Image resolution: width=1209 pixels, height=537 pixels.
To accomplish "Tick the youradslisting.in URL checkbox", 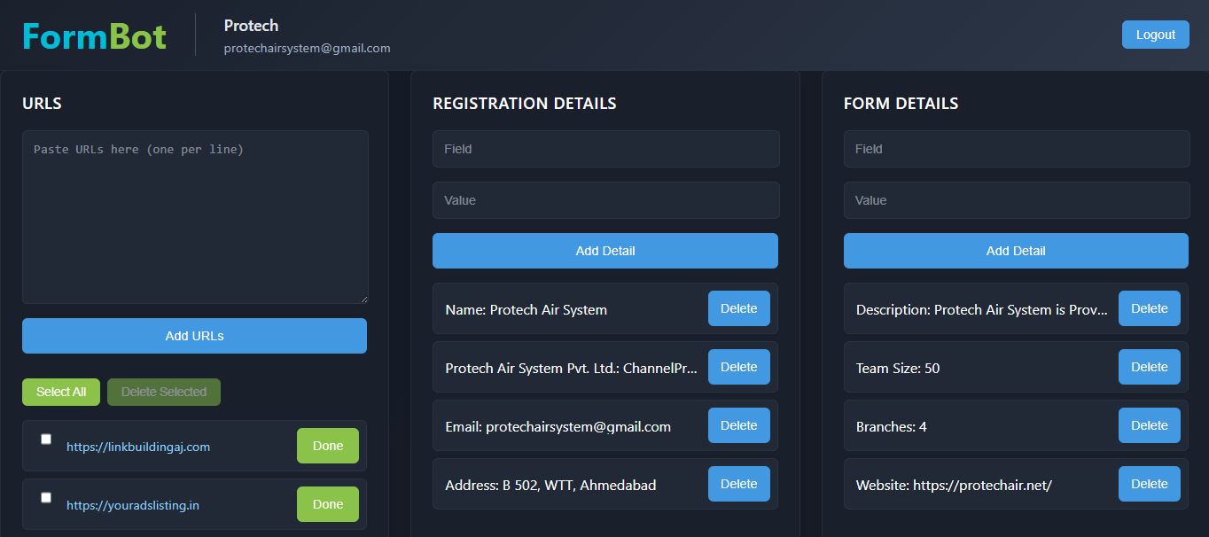I will (46, 498).
